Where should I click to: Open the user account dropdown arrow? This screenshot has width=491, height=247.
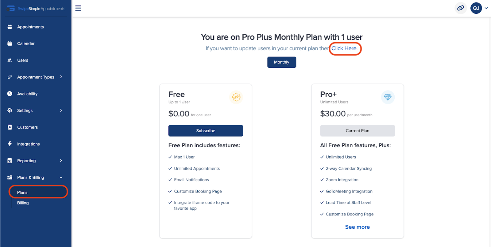click(486, 8)
